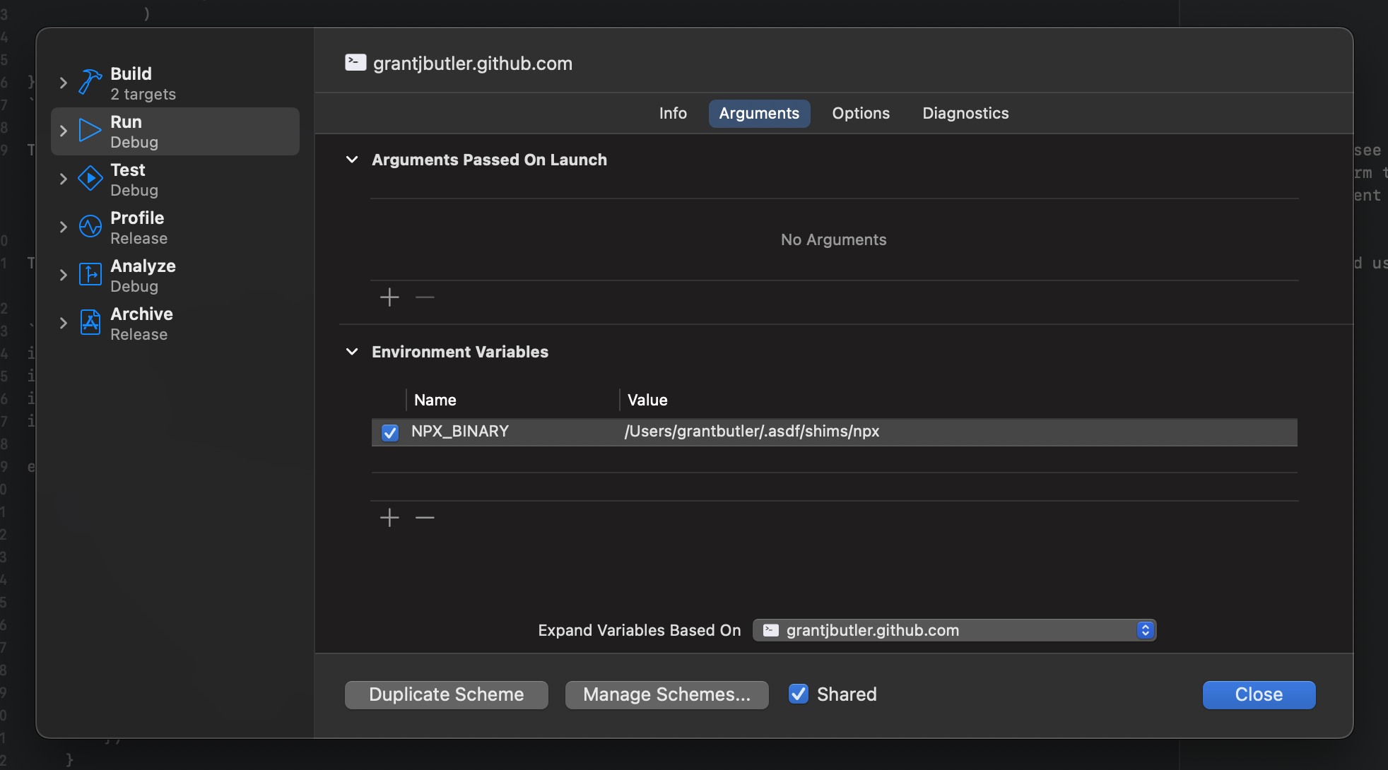Open the Diagnostics tab
The width and height of the screenshot is (1388, 770).
click(965, 113)
